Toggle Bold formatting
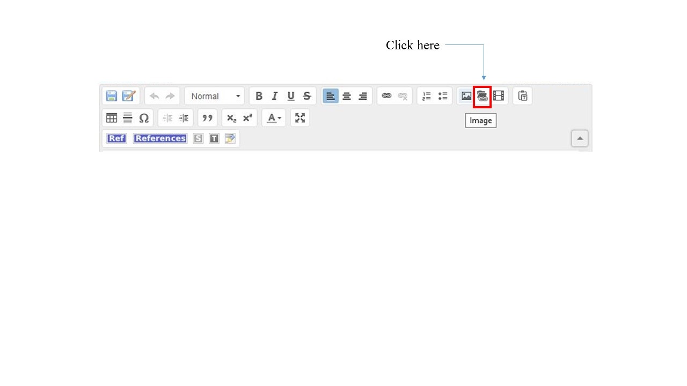Screen dimensions: 687x386 pos(259,96)
